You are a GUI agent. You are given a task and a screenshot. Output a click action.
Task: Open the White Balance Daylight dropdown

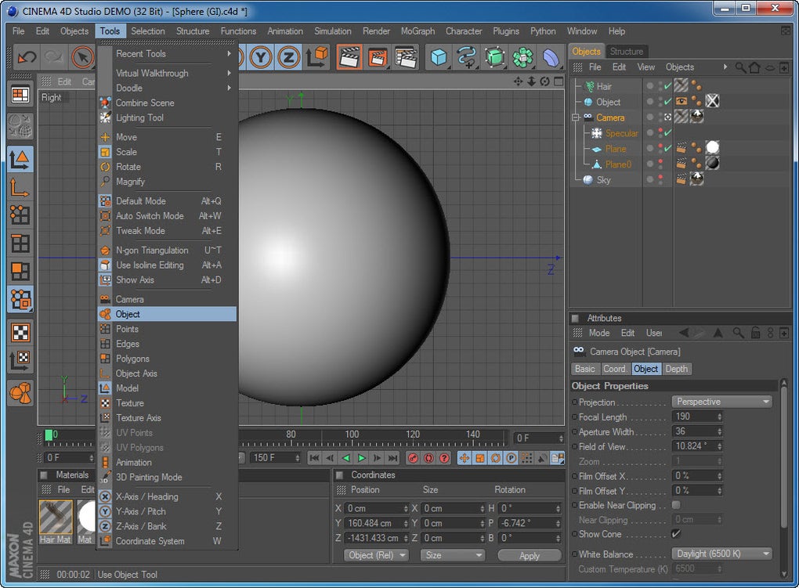tap(721, 554)
